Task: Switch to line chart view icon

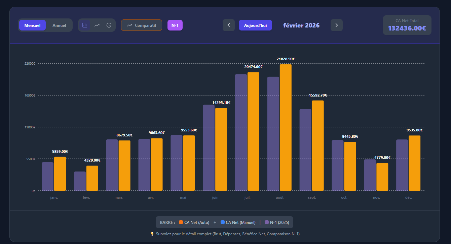Action: tap(97, 25)
